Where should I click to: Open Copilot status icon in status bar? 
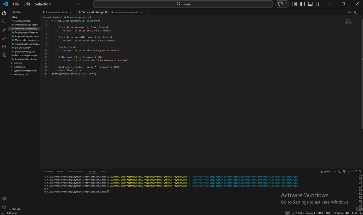[x=348, y=213]
